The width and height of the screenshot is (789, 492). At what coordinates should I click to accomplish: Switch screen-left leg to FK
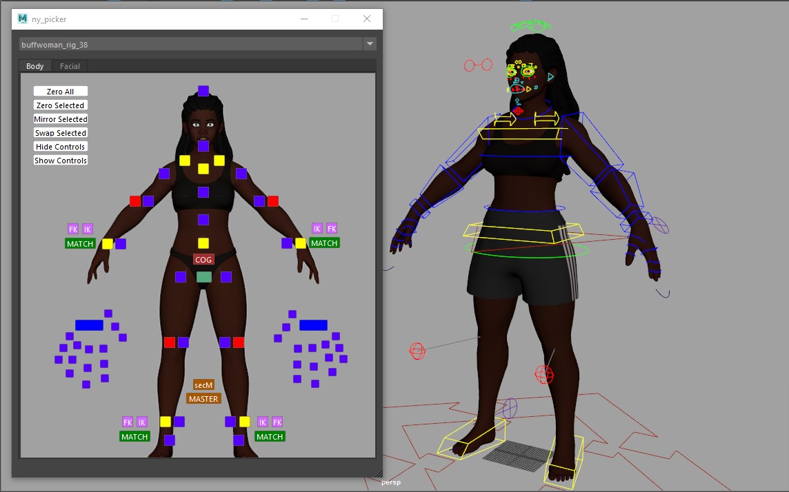point(128,422)
